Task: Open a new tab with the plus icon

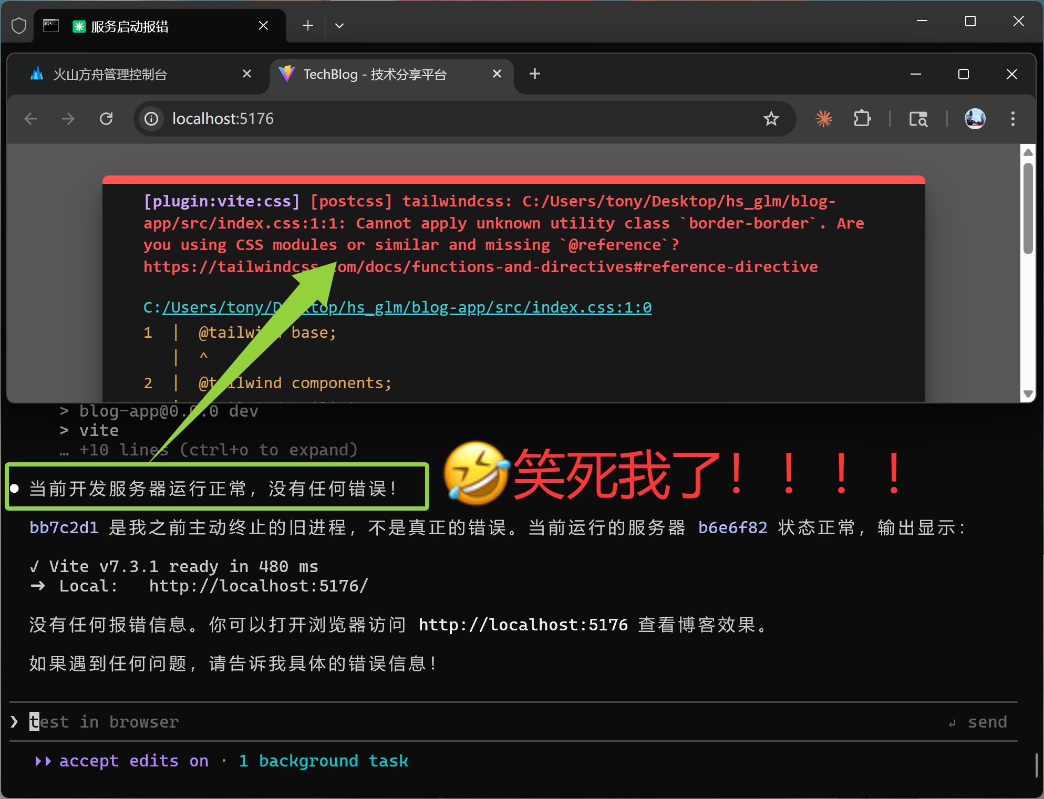Action: click(x=534, y=74)
